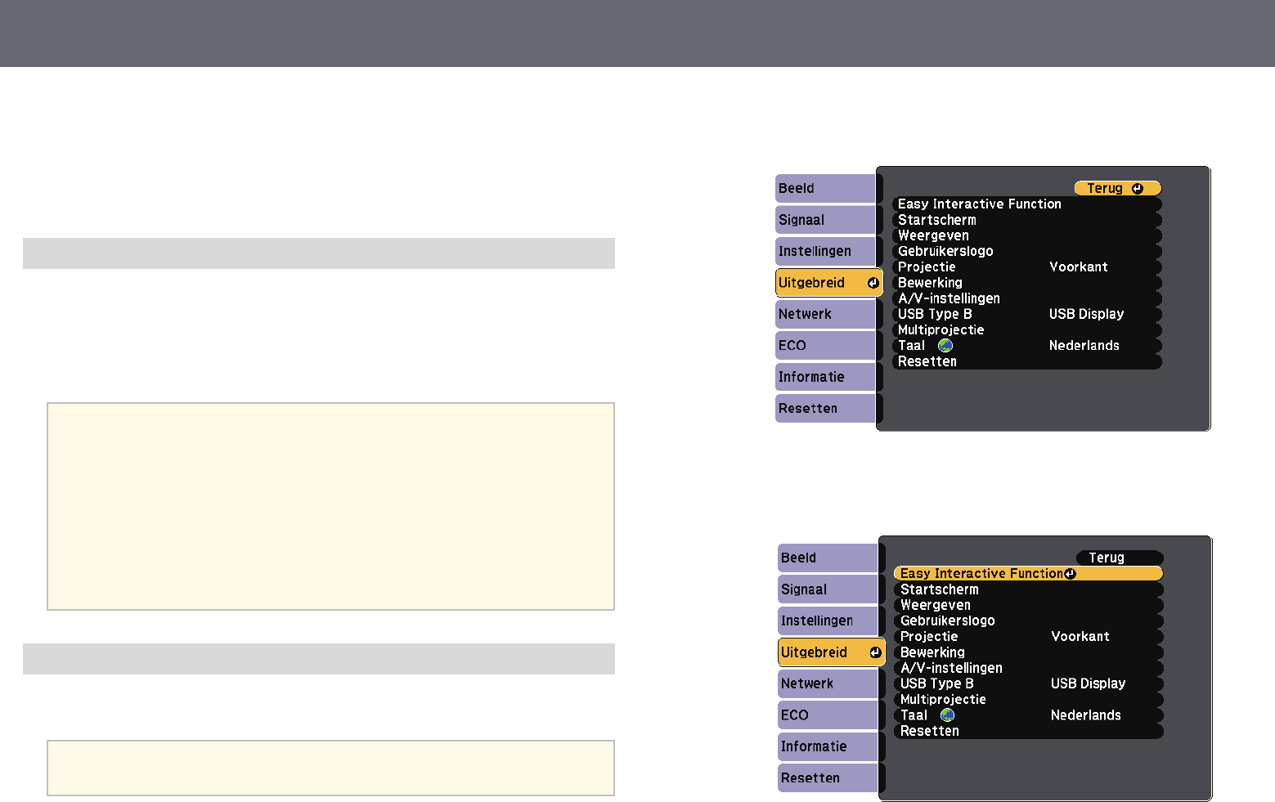
Task: Open the Signaal tab in the upper menu
Action: [x=825, y=220]
